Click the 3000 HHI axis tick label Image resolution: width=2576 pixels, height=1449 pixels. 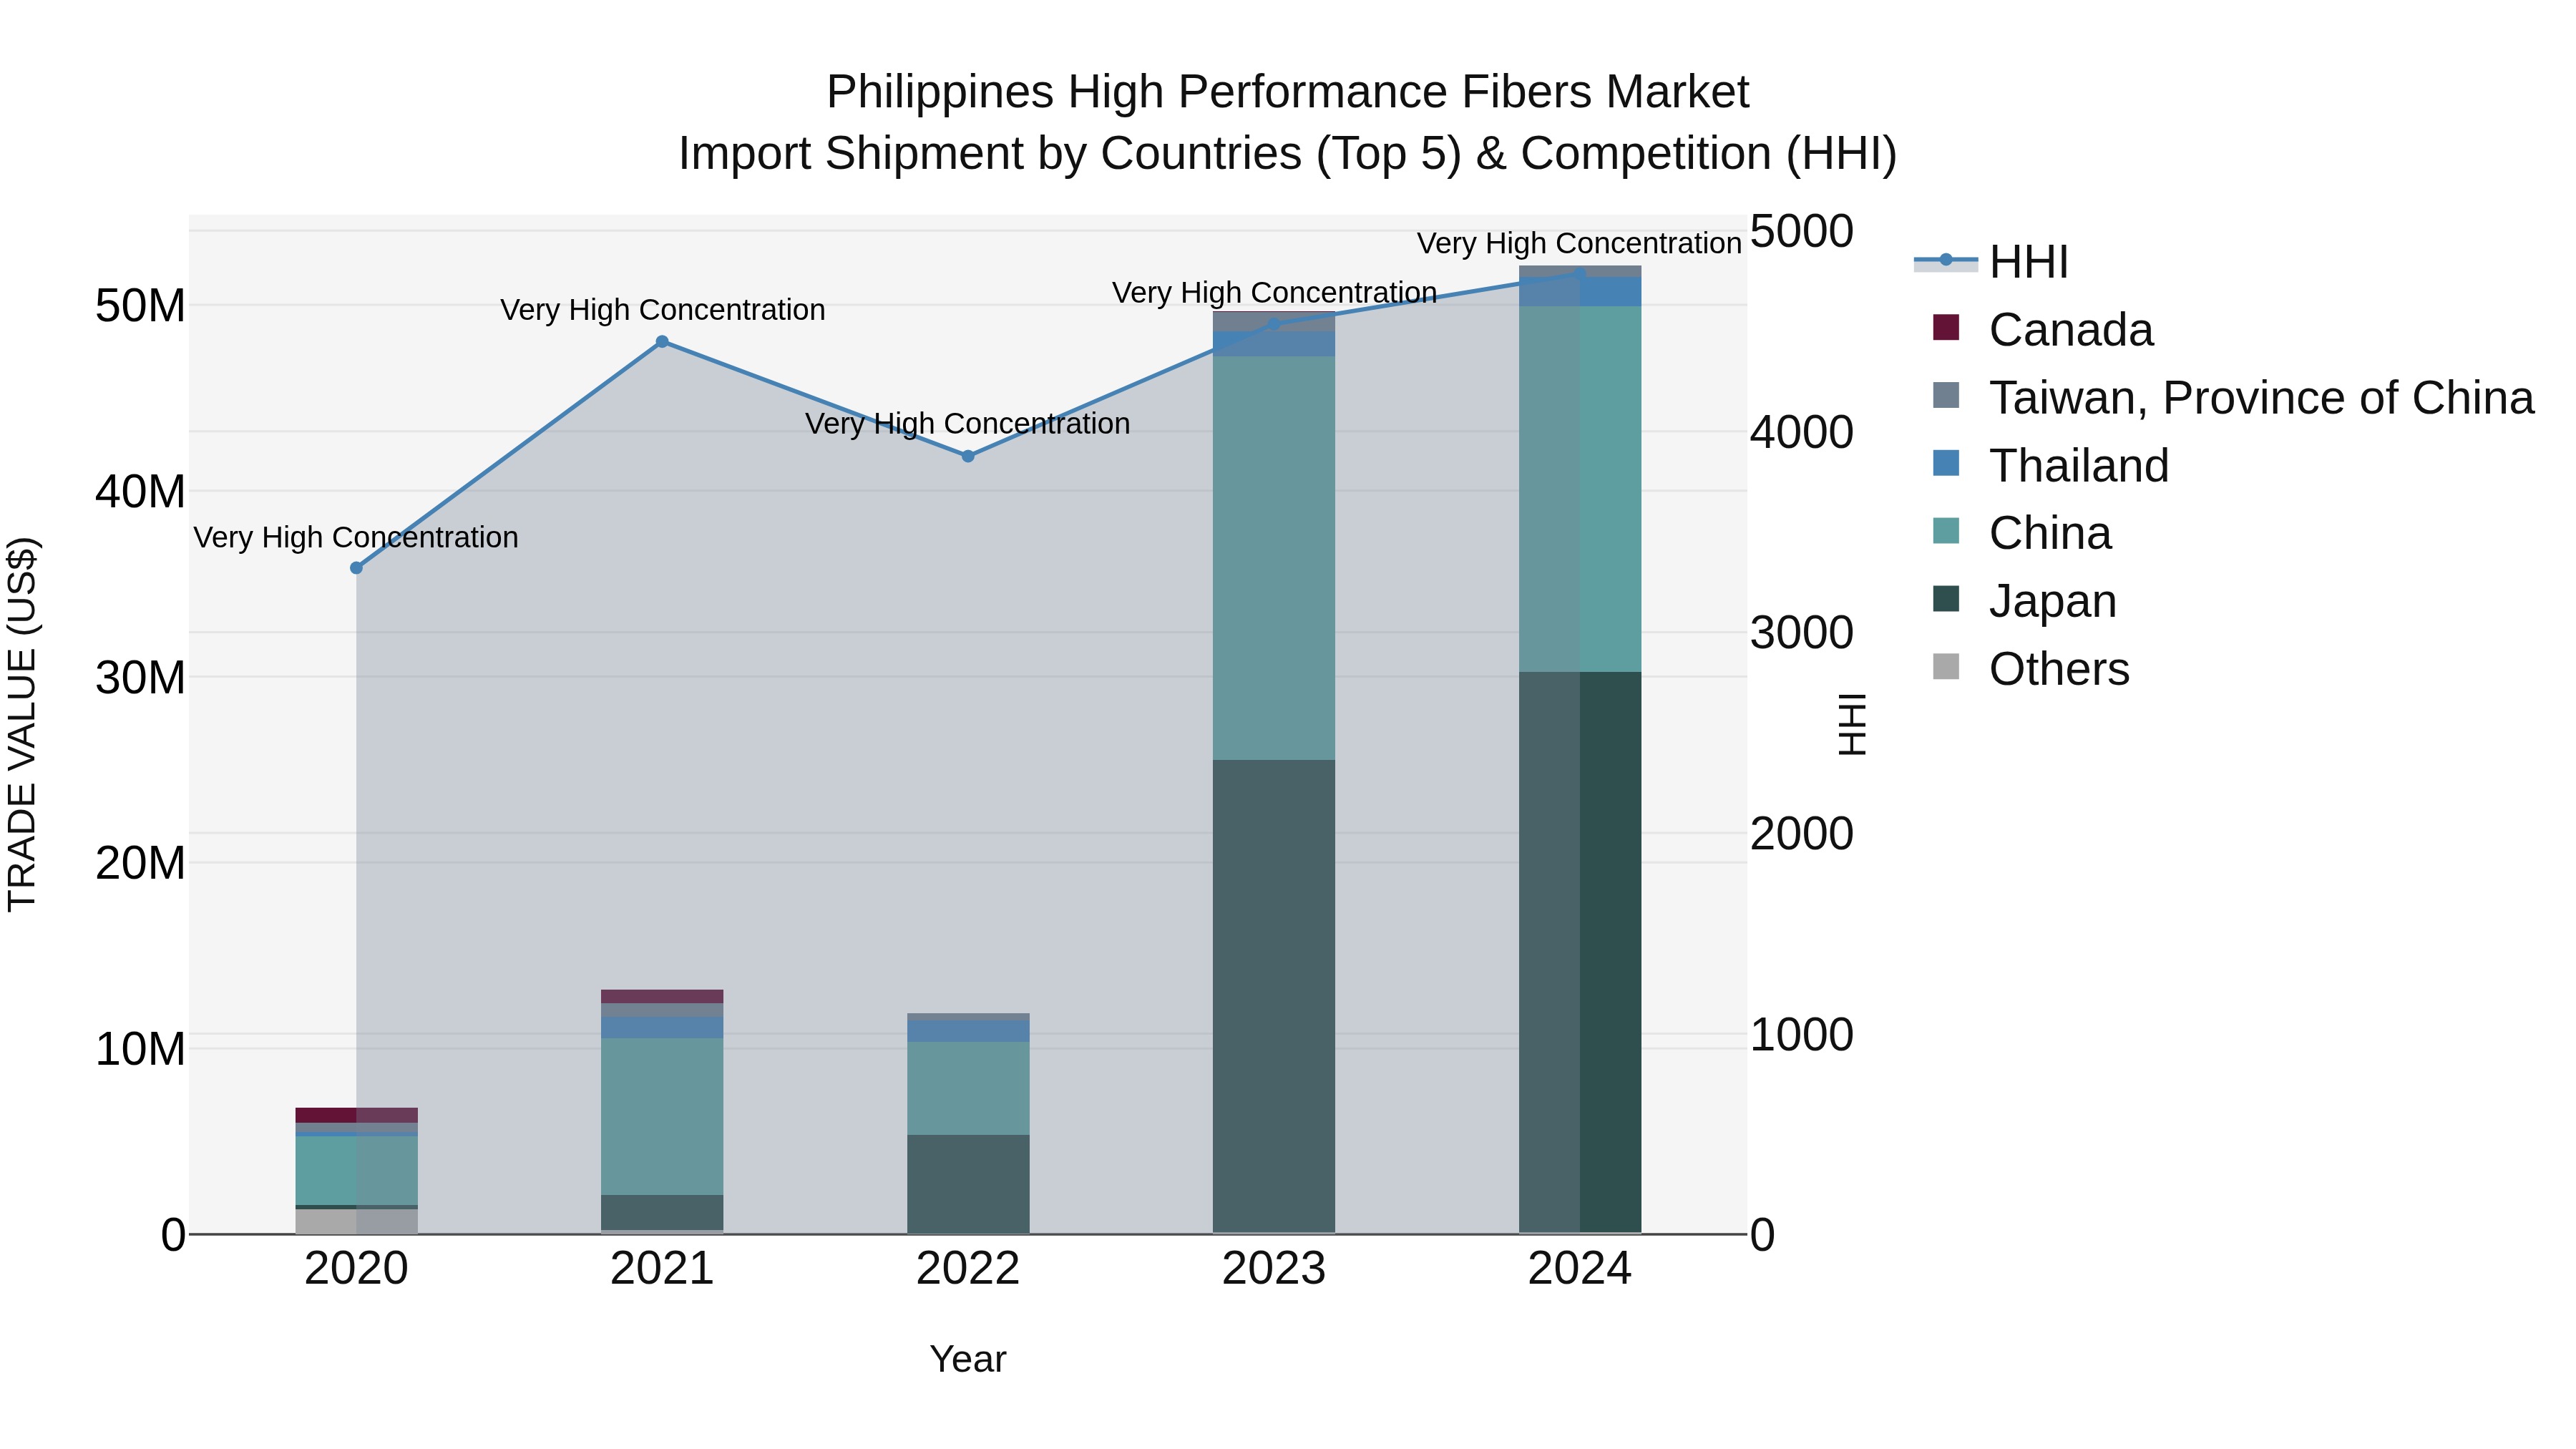click(x=1802, y=633)
